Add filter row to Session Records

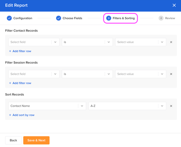tap(20, 83)
